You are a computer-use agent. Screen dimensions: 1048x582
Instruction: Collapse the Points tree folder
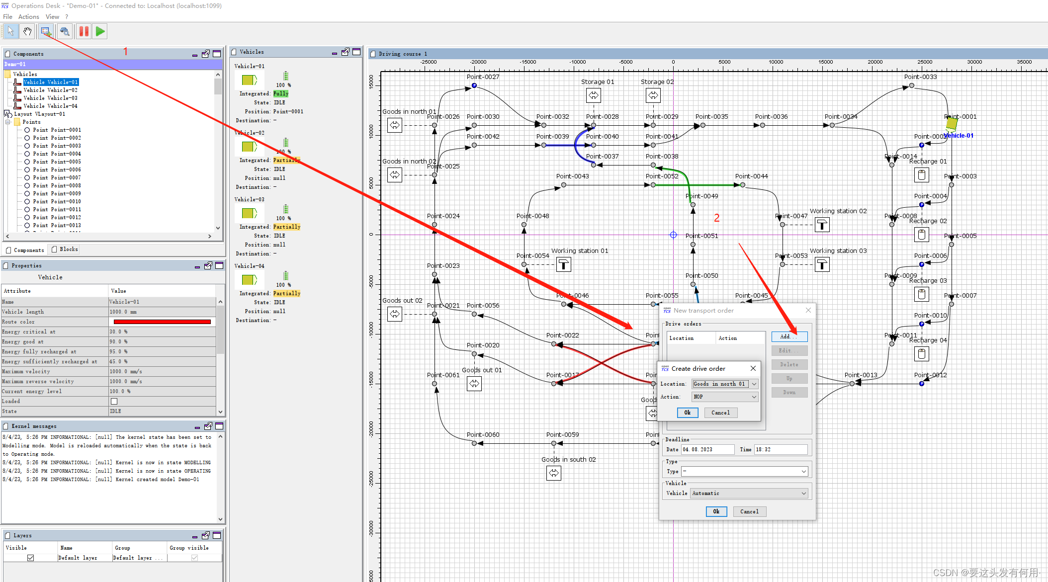[8, 122]
